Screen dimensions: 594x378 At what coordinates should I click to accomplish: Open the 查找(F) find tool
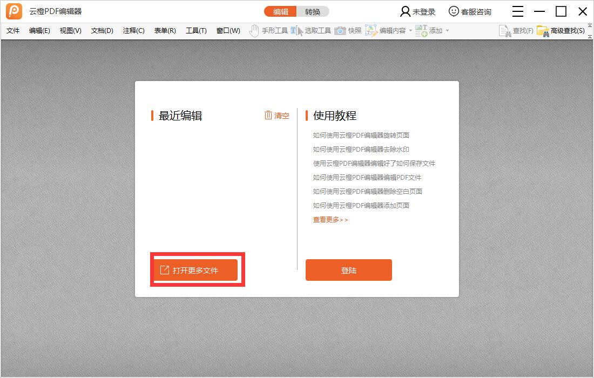point(516,31)
